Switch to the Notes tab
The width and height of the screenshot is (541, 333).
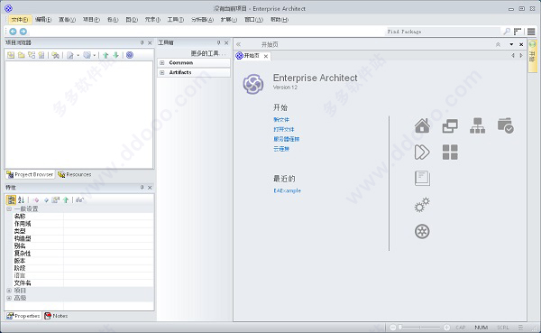coord(56,316)
